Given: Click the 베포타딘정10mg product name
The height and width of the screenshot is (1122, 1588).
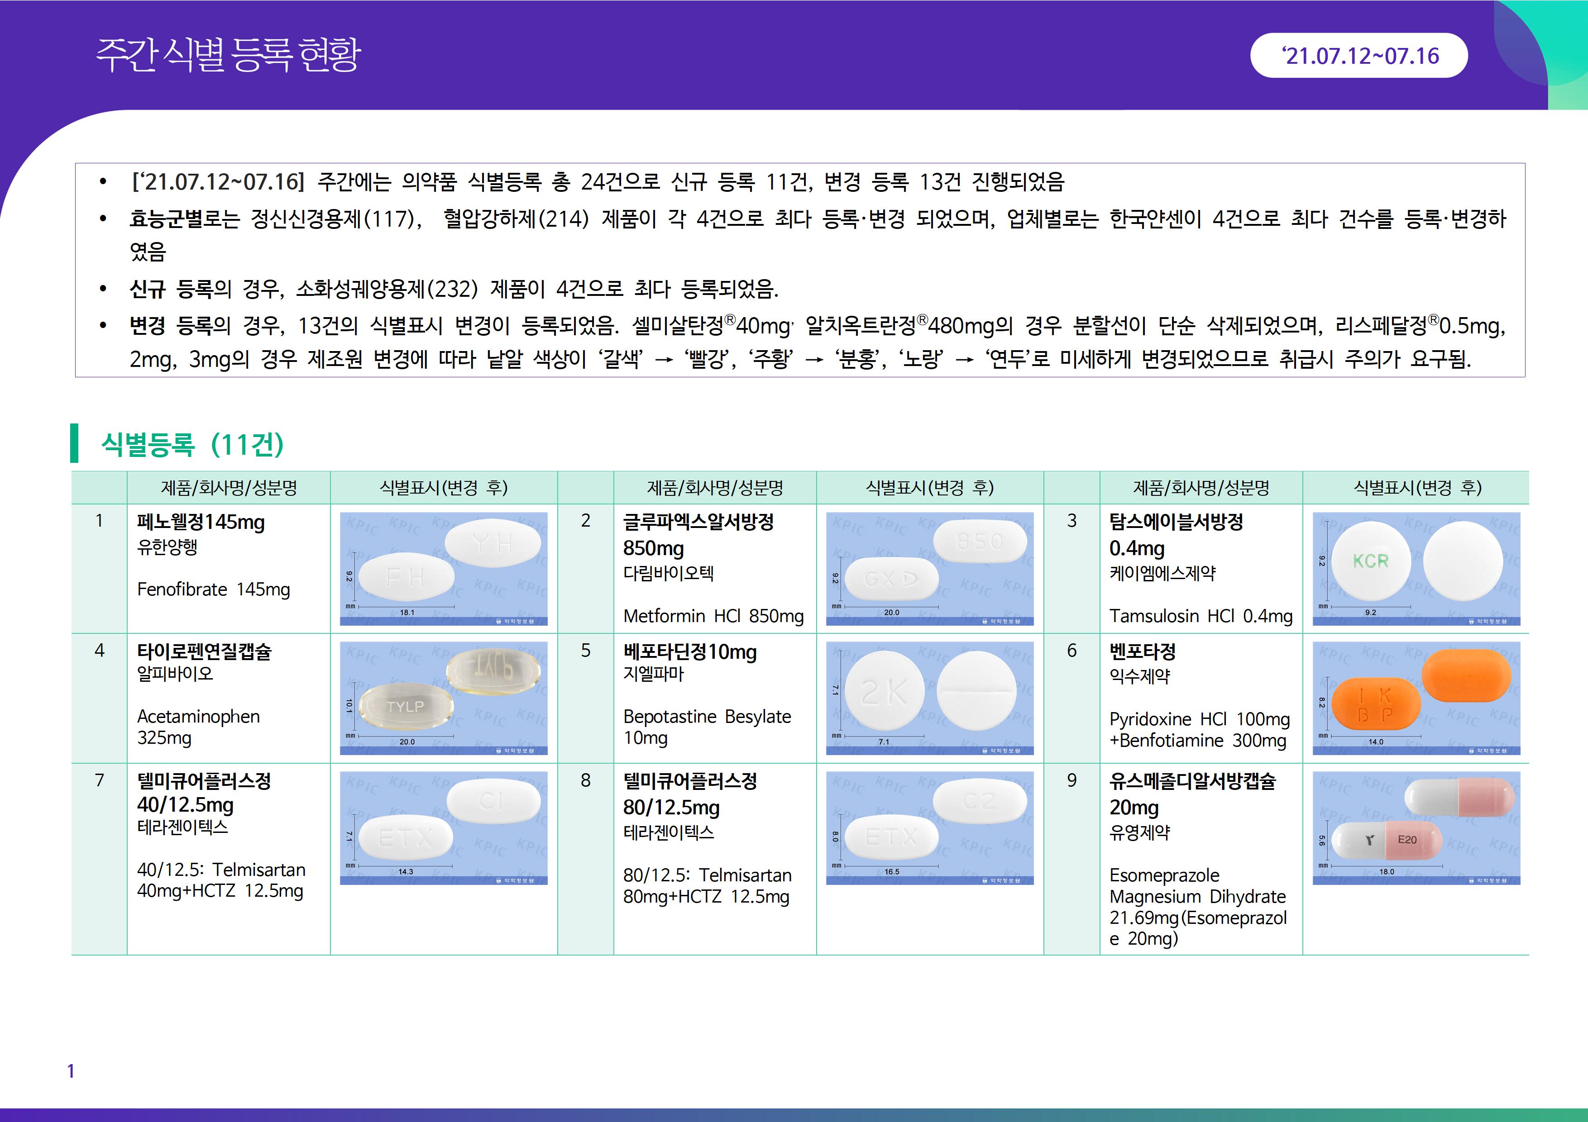Looking at the screenshot, I should click(x=689, y=651).
